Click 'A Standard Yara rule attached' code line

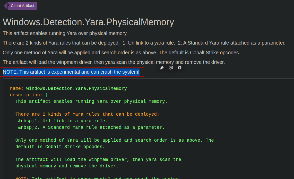[x=91, y=127]
